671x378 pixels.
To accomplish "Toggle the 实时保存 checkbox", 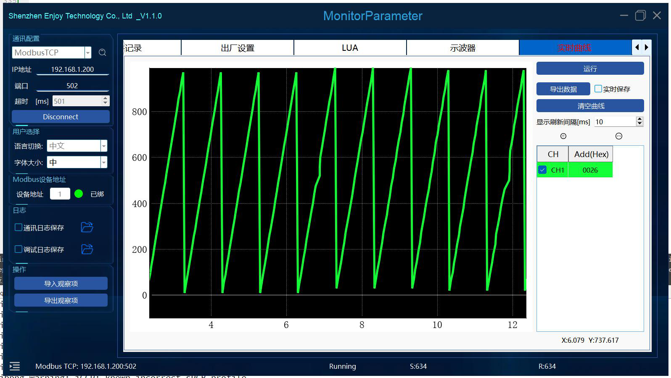I will click(x=598, y=89).
